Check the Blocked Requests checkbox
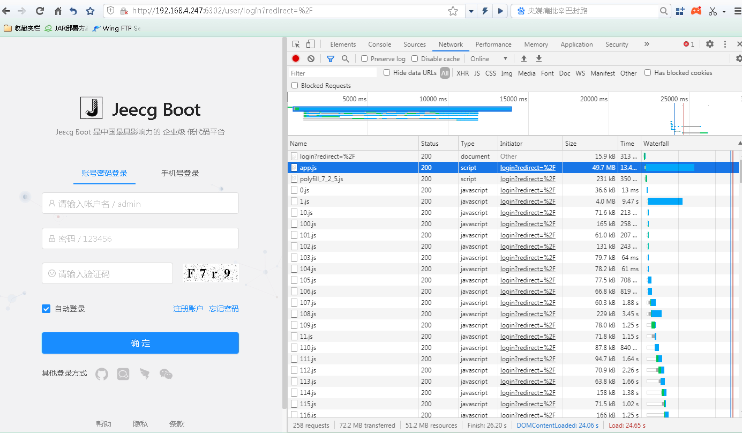742x433 pixels. click(295, 85)
